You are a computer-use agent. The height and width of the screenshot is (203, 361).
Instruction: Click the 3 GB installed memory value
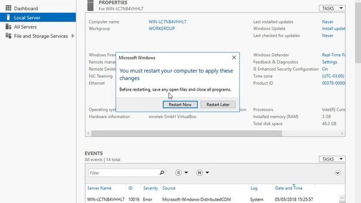[326, 117]
